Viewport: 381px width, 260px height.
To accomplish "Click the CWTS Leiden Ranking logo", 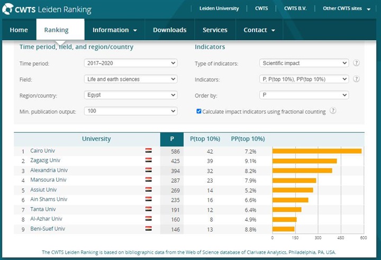I will [47, 10].
